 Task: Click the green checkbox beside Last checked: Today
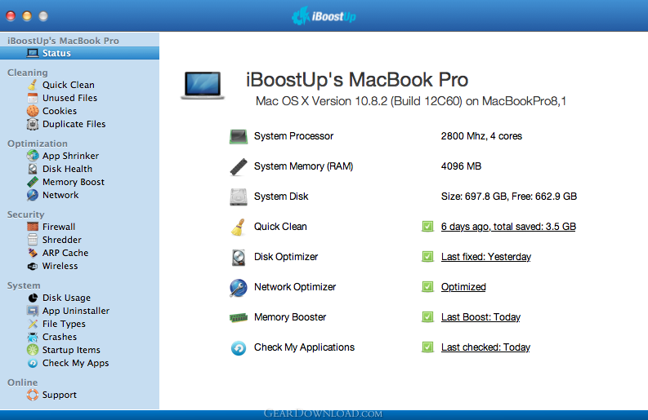click(427, 347)
